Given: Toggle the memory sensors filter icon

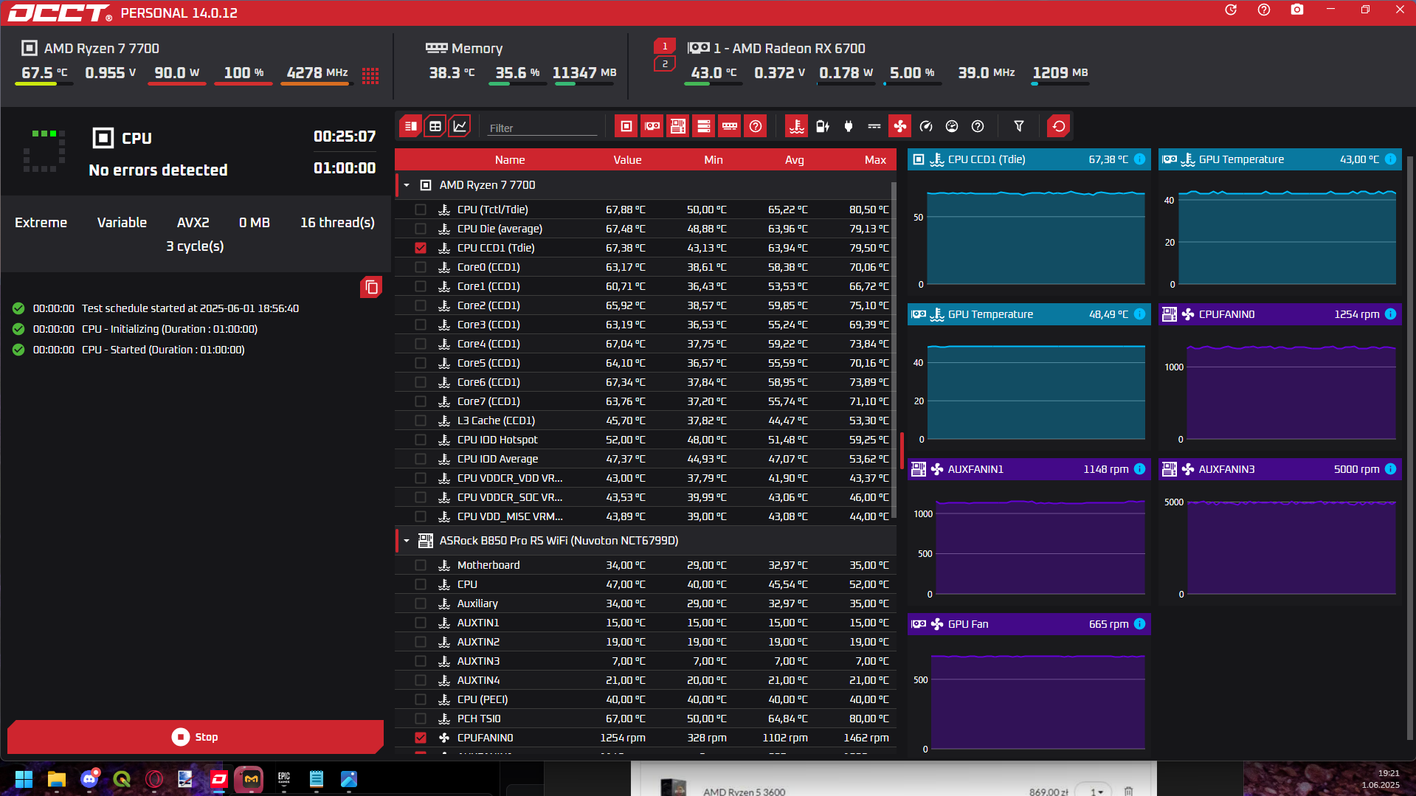Looking at the screenshot, I should [x=730, y=126].
